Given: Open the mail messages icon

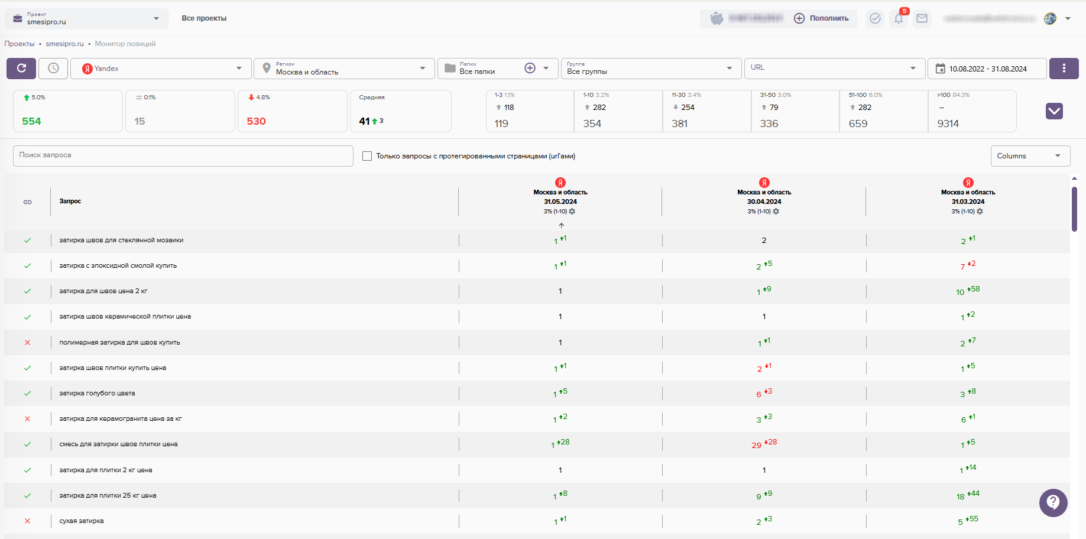Looking at the screenshot, I should click(922, 19).
